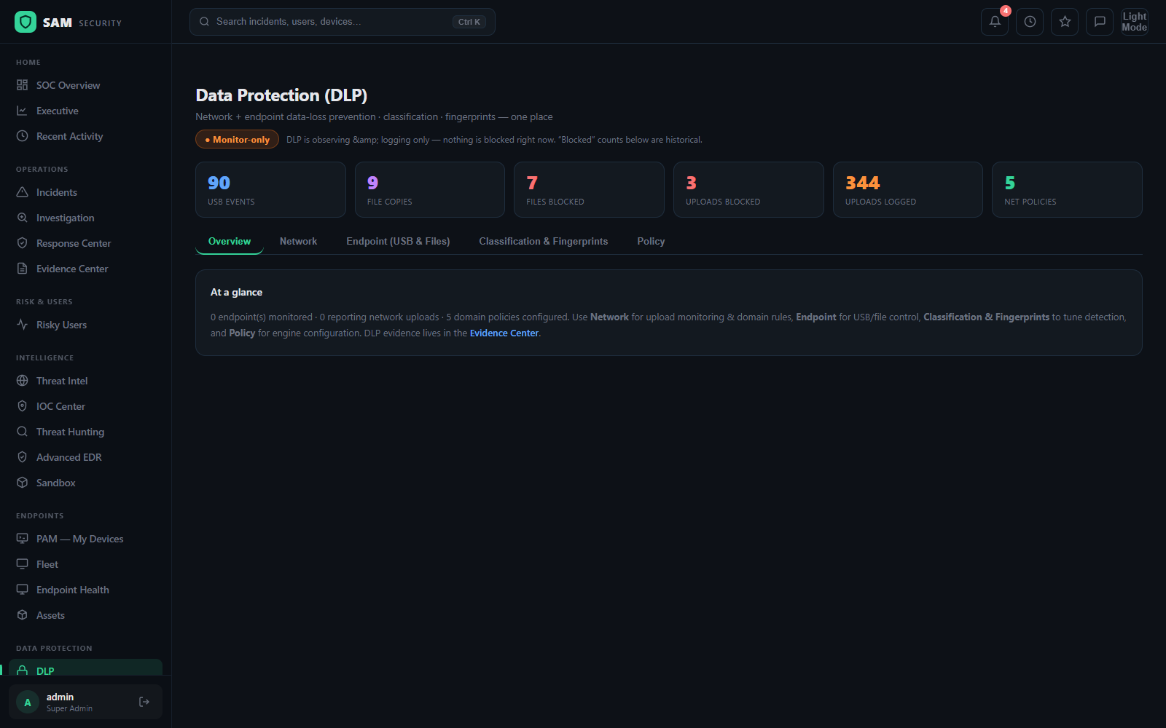The height and width of the screenshot is (728, 1166).
Task: Open the USB Events stat card
Action: tap(270, 190)
